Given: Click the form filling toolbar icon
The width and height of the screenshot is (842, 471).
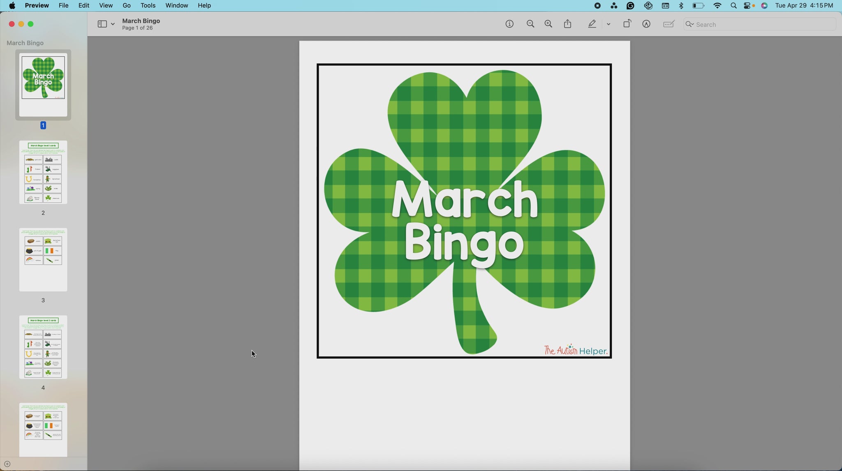Looking at the screenshot, I should coord(669,24).
